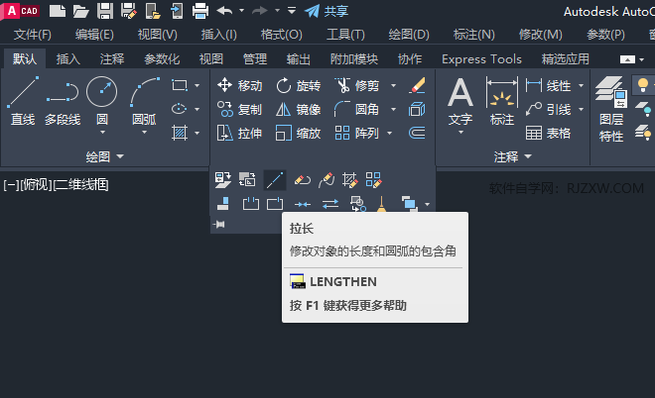Expand the Rectangle tool dropdown arrow
Screen dimensions: 655x398
click(x=197, y=85)
